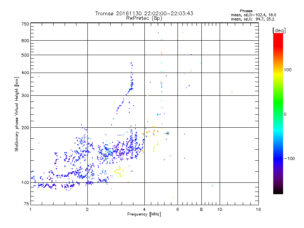
Task: Click the '[deg]' colorbar unit label
Action: coord(279,30)
